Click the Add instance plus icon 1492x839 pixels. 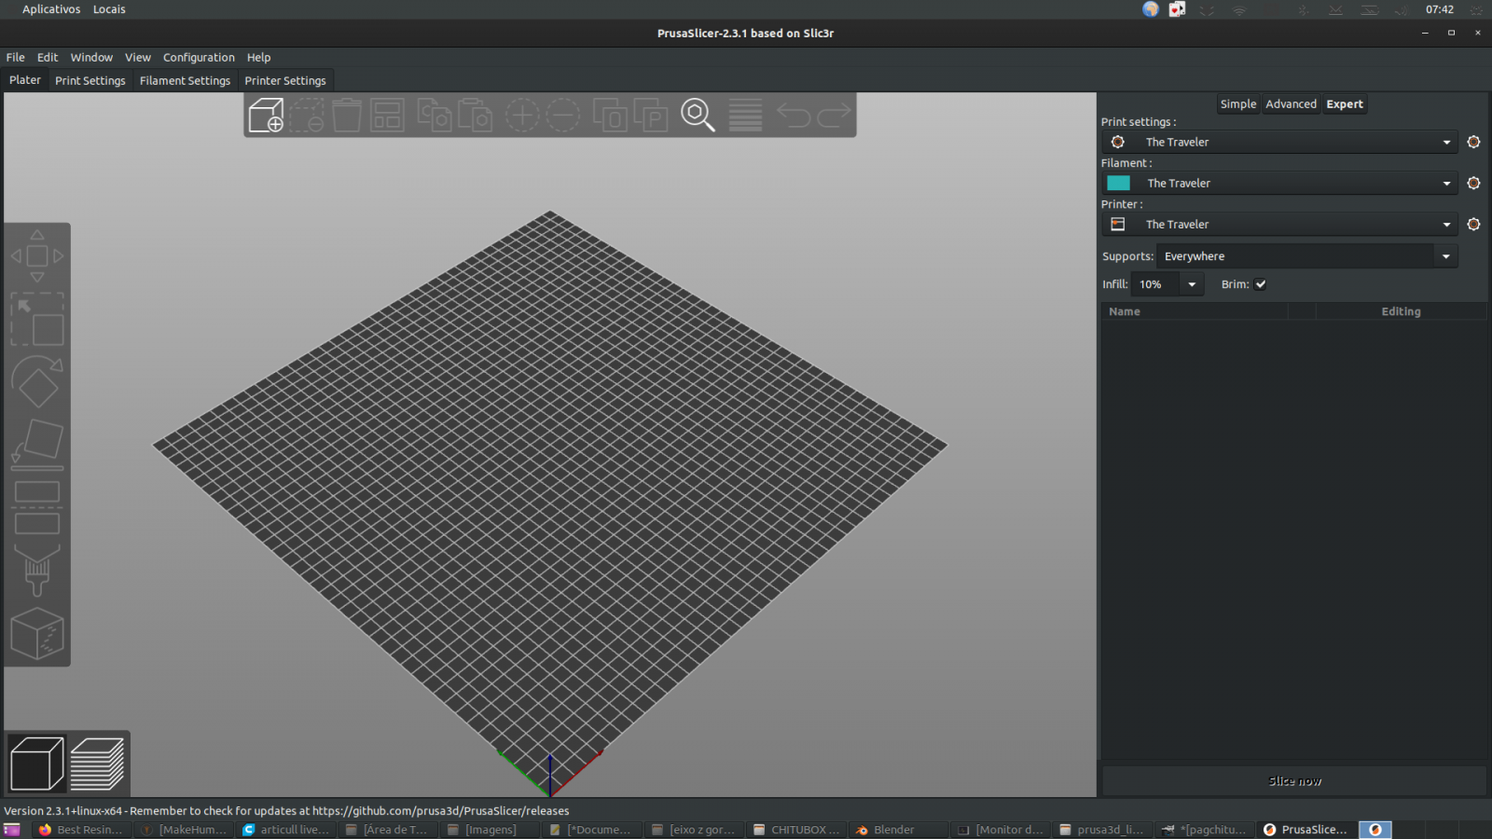(522, 115)
